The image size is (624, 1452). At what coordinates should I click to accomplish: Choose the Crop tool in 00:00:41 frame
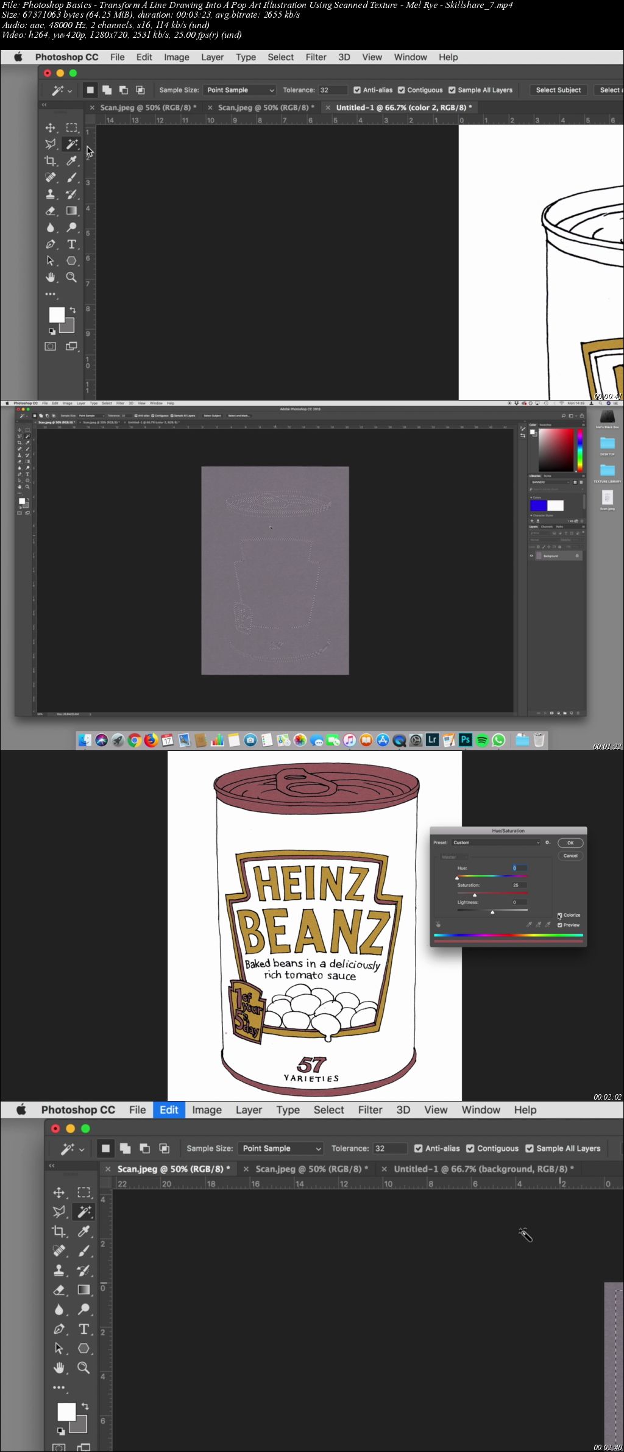(x=51, y=161)
